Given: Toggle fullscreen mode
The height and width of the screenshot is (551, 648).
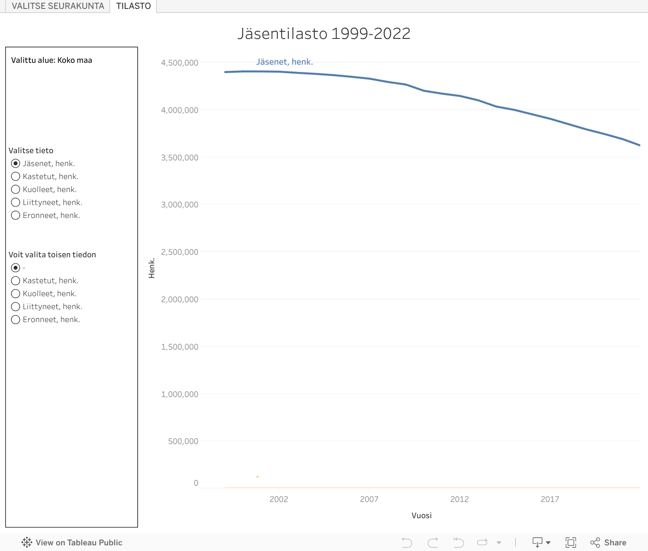Looking at the screenshot, I should coord(571,542).
